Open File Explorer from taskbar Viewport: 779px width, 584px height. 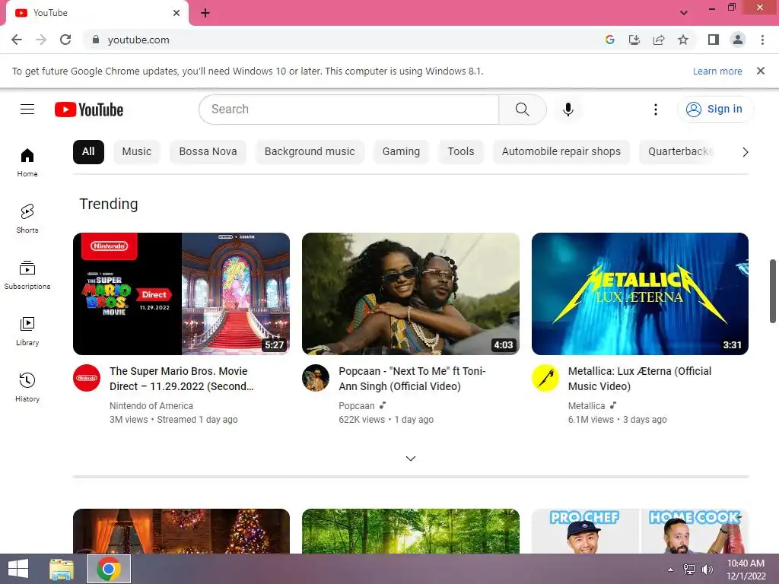pyautogui.click(x=61, y=569)
